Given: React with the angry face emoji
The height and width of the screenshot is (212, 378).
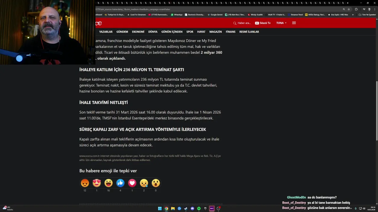Looking at the screenshot, I should [85, 183].
